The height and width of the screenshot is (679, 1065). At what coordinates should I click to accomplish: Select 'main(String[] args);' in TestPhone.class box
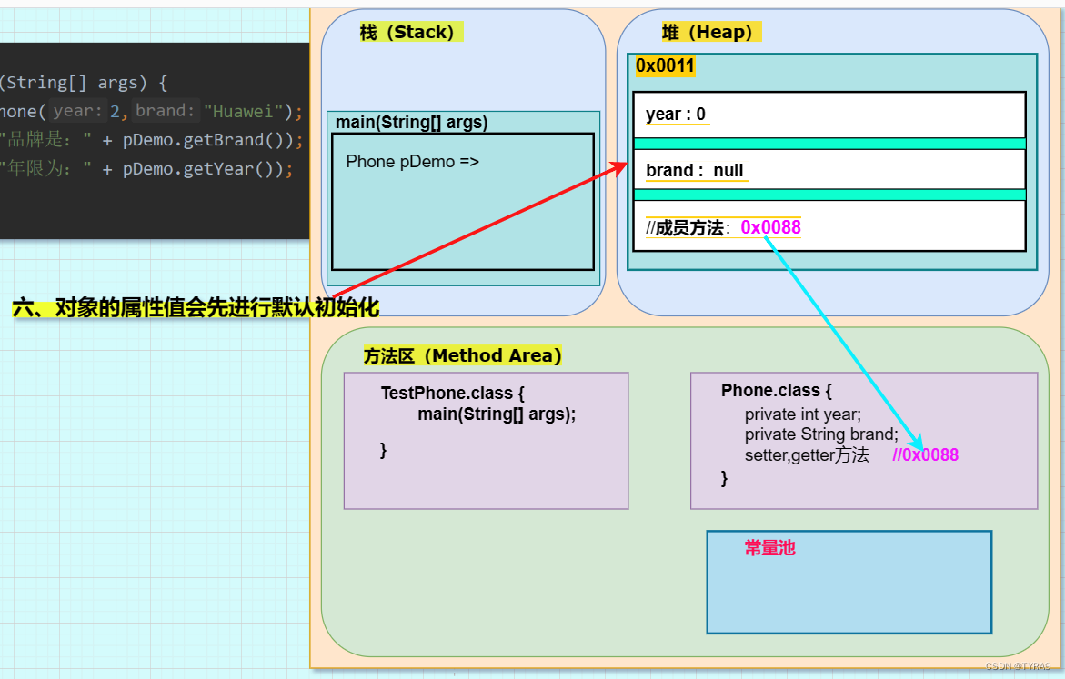coord(497,414)
